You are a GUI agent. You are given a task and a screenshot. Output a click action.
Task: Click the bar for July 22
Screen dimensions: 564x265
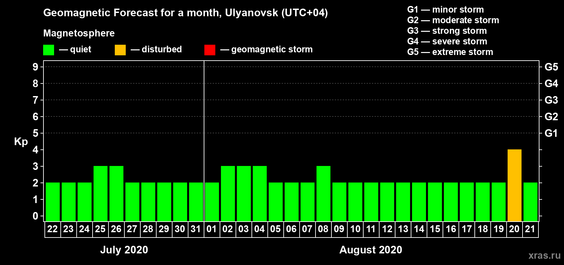(x=52, y=202)
